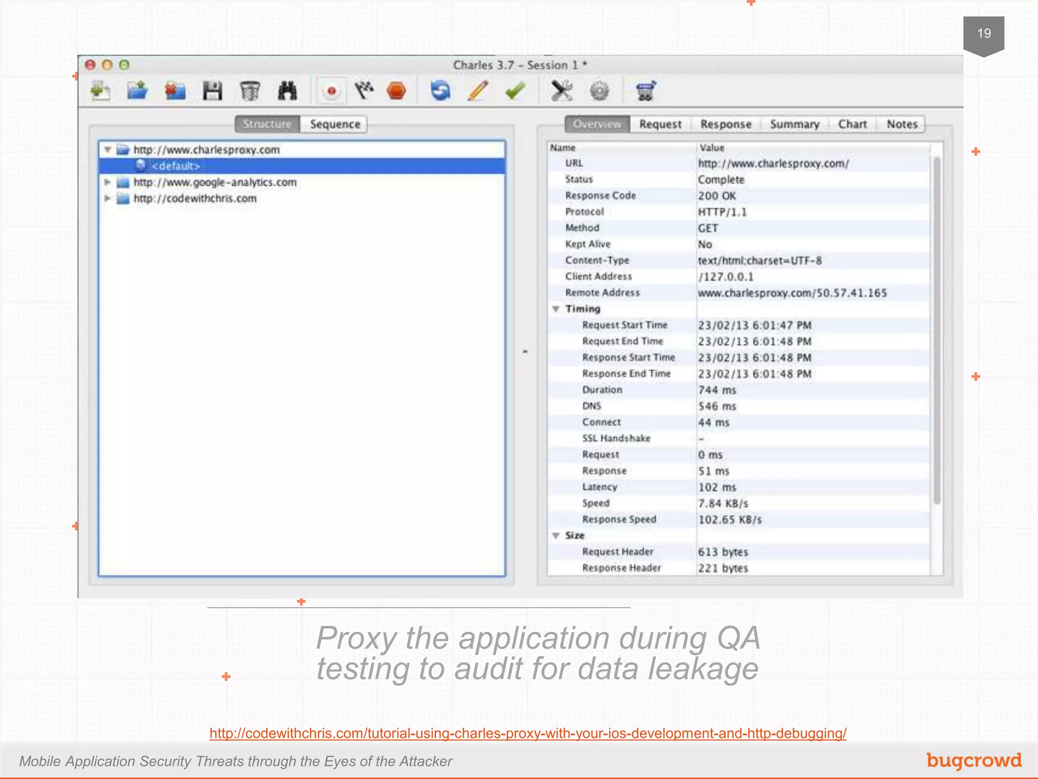The height and width of the screenshot is (779, 1038).
Task: Open the Settings gear icon
Action: coord(600,91)
